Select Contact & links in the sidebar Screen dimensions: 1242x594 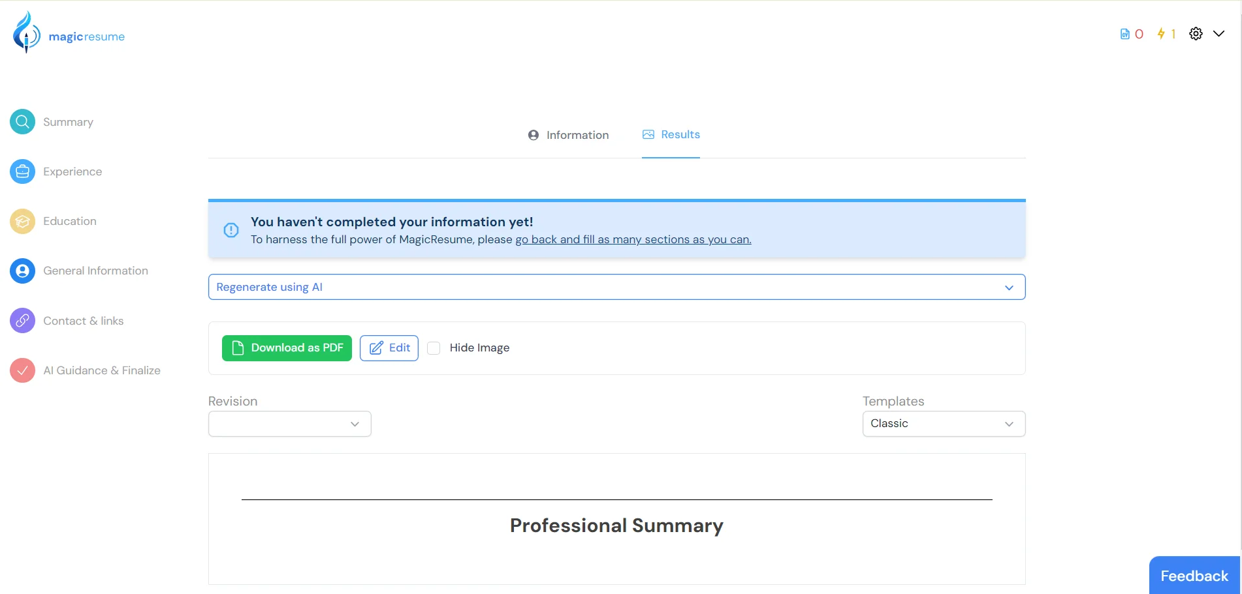(x=84, y=321)
